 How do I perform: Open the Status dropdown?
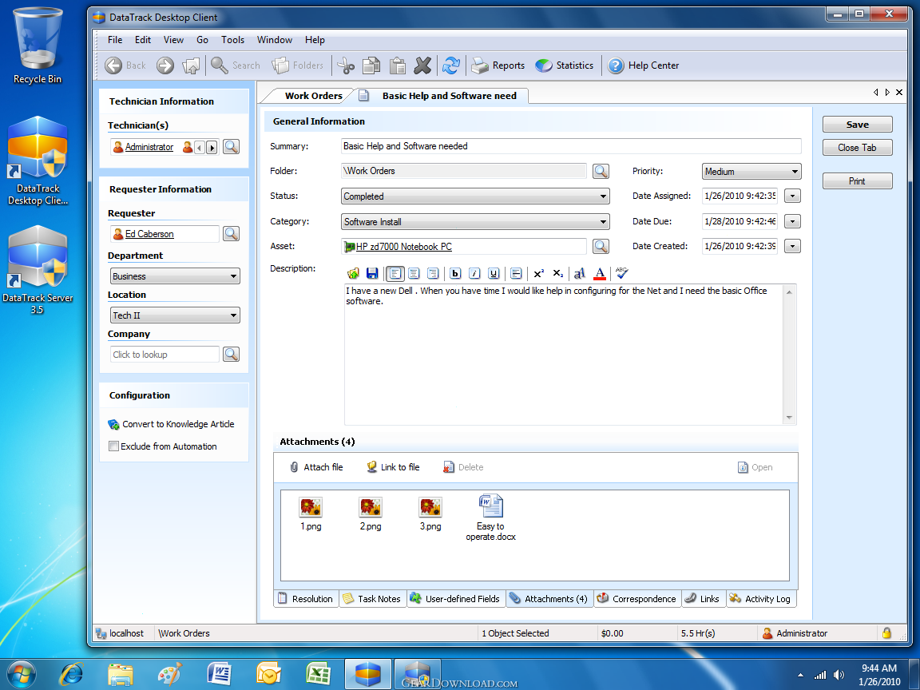click(x=475, y=196)
